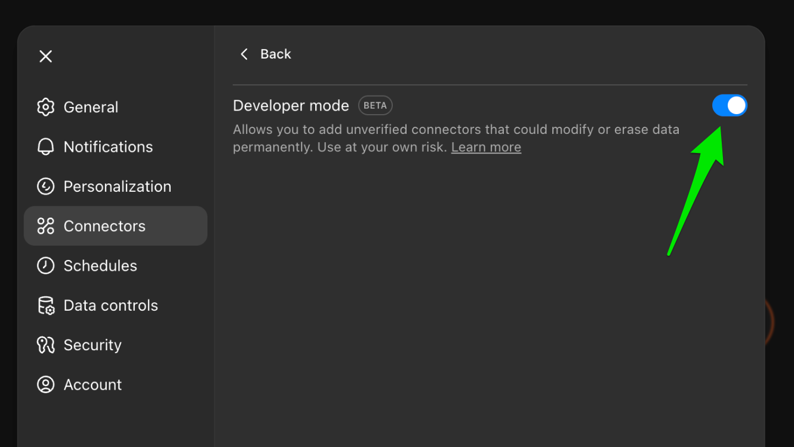
Task: Click the BETA badge
Action: tap(375, 105)
